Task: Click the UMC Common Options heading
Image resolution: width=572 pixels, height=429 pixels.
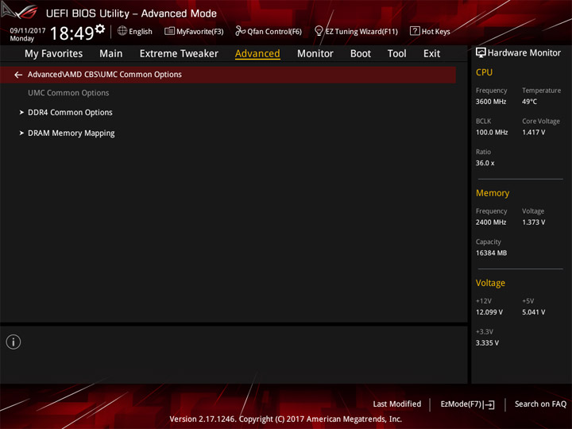Action: [x=68, y=93]
